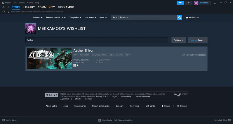Click the Choices Matter tag

click(x=108, y=55)
